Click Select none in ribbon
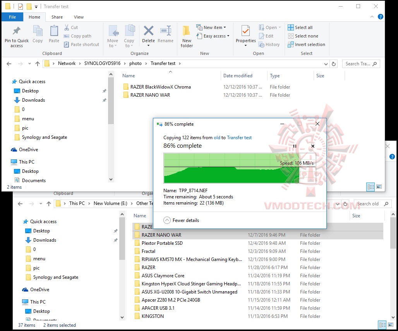Viewport: 398px width, 331px height. pos(303,36)
